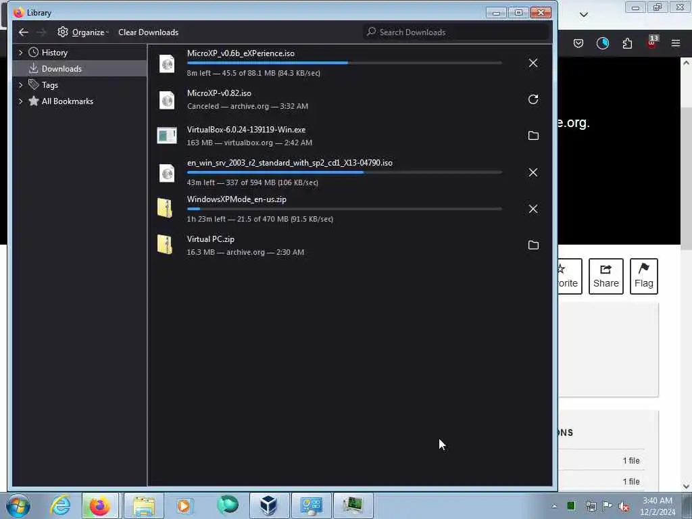Click the WindowsXPMode zip archive icon
Viewport: 692px width, 519px height.
click(x=165, y=208)
